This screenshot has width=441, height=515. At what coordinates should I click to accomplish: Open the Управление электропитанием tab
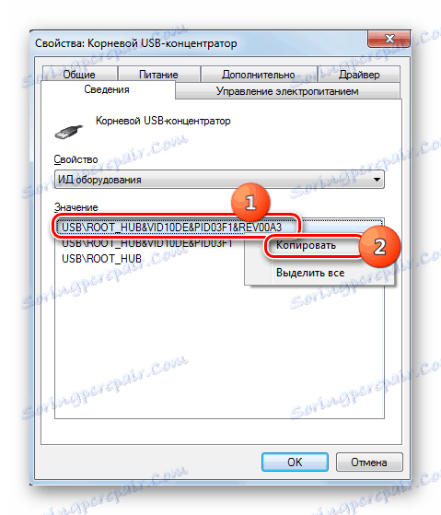287,91
